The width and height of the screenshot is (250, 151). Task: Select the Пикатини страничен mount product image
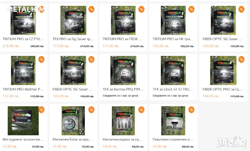tap(173, 121)
